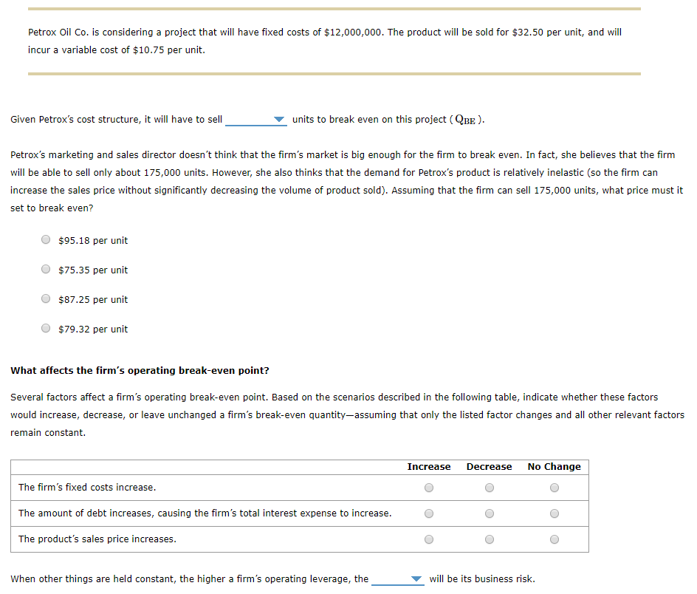Select the $75.35 per unit option
Image resolution: width=697 pixels, height=594 pixels.
(x=46, y=269)
